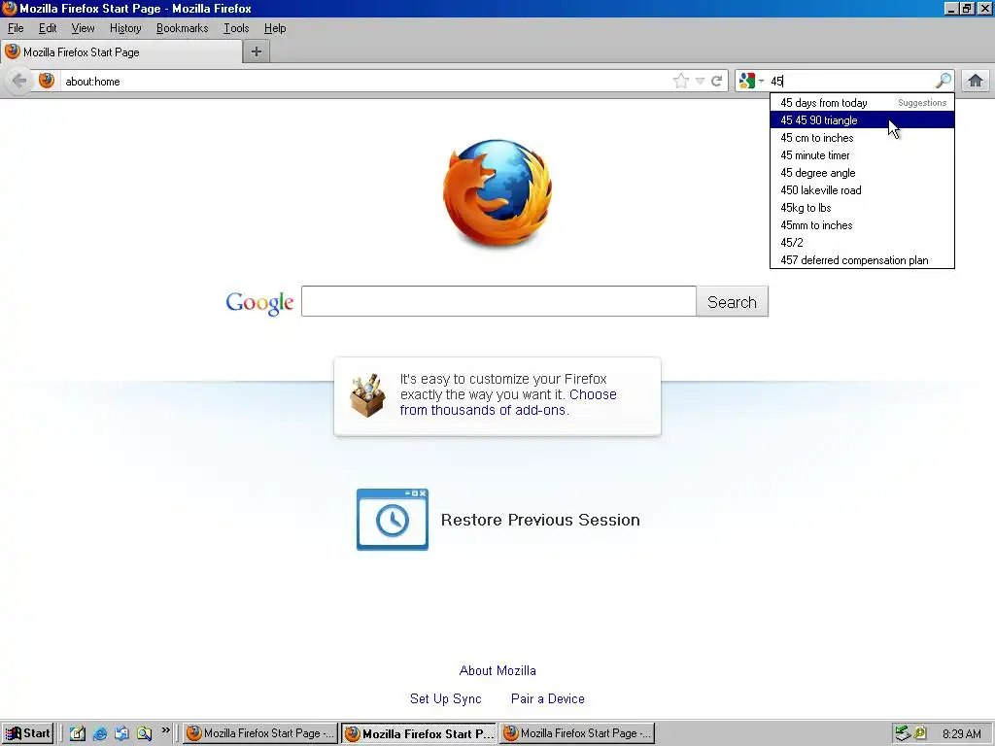Viewport: 995px width, 746px height.
Task: Click the Google logo
Action: pyautogui.click(x=259, y=303)
